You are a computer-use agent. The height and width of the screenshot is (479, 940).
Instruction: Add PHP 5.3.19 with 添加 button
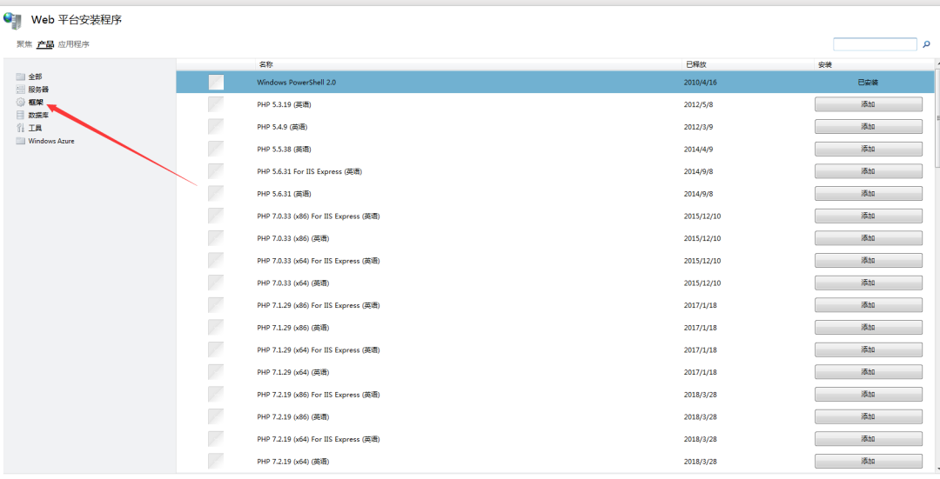pos(868,104)
